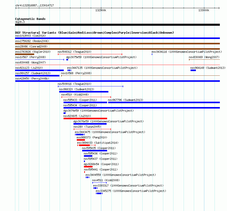Viewport: 227px width, 211px height.
Task: Click dgv3075e59 variant label
Action: pyautogui.click(x=101, y=57)
